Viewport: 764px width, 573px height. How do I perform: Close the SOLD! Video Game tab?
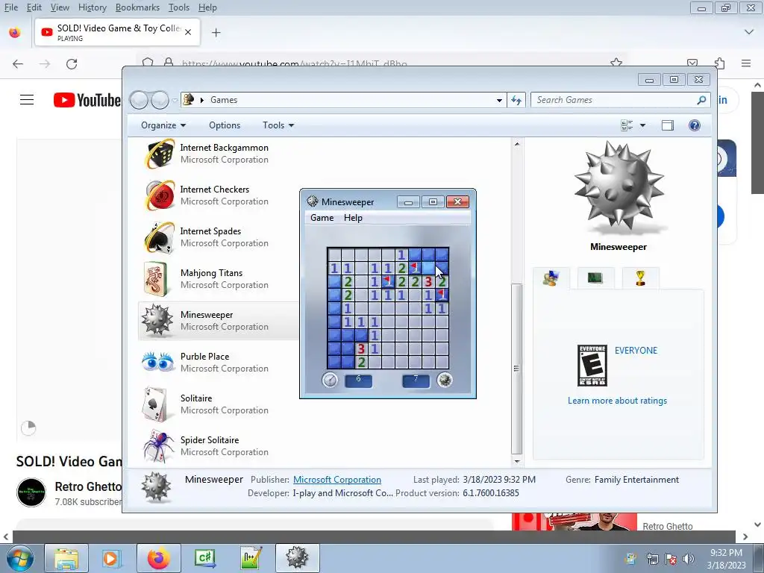188,32
